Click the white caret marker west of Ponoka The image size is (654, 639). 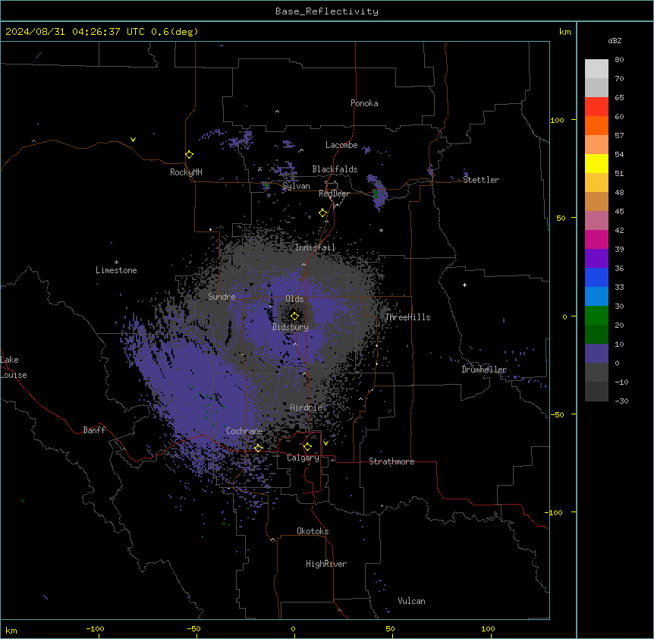[278, 112]
